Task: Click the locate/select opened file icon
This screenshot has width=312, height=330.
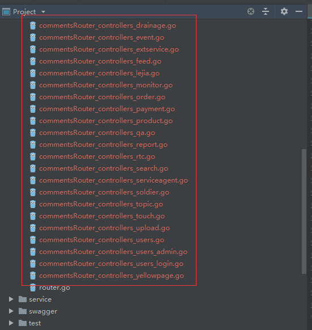Action: click(251, 11)
